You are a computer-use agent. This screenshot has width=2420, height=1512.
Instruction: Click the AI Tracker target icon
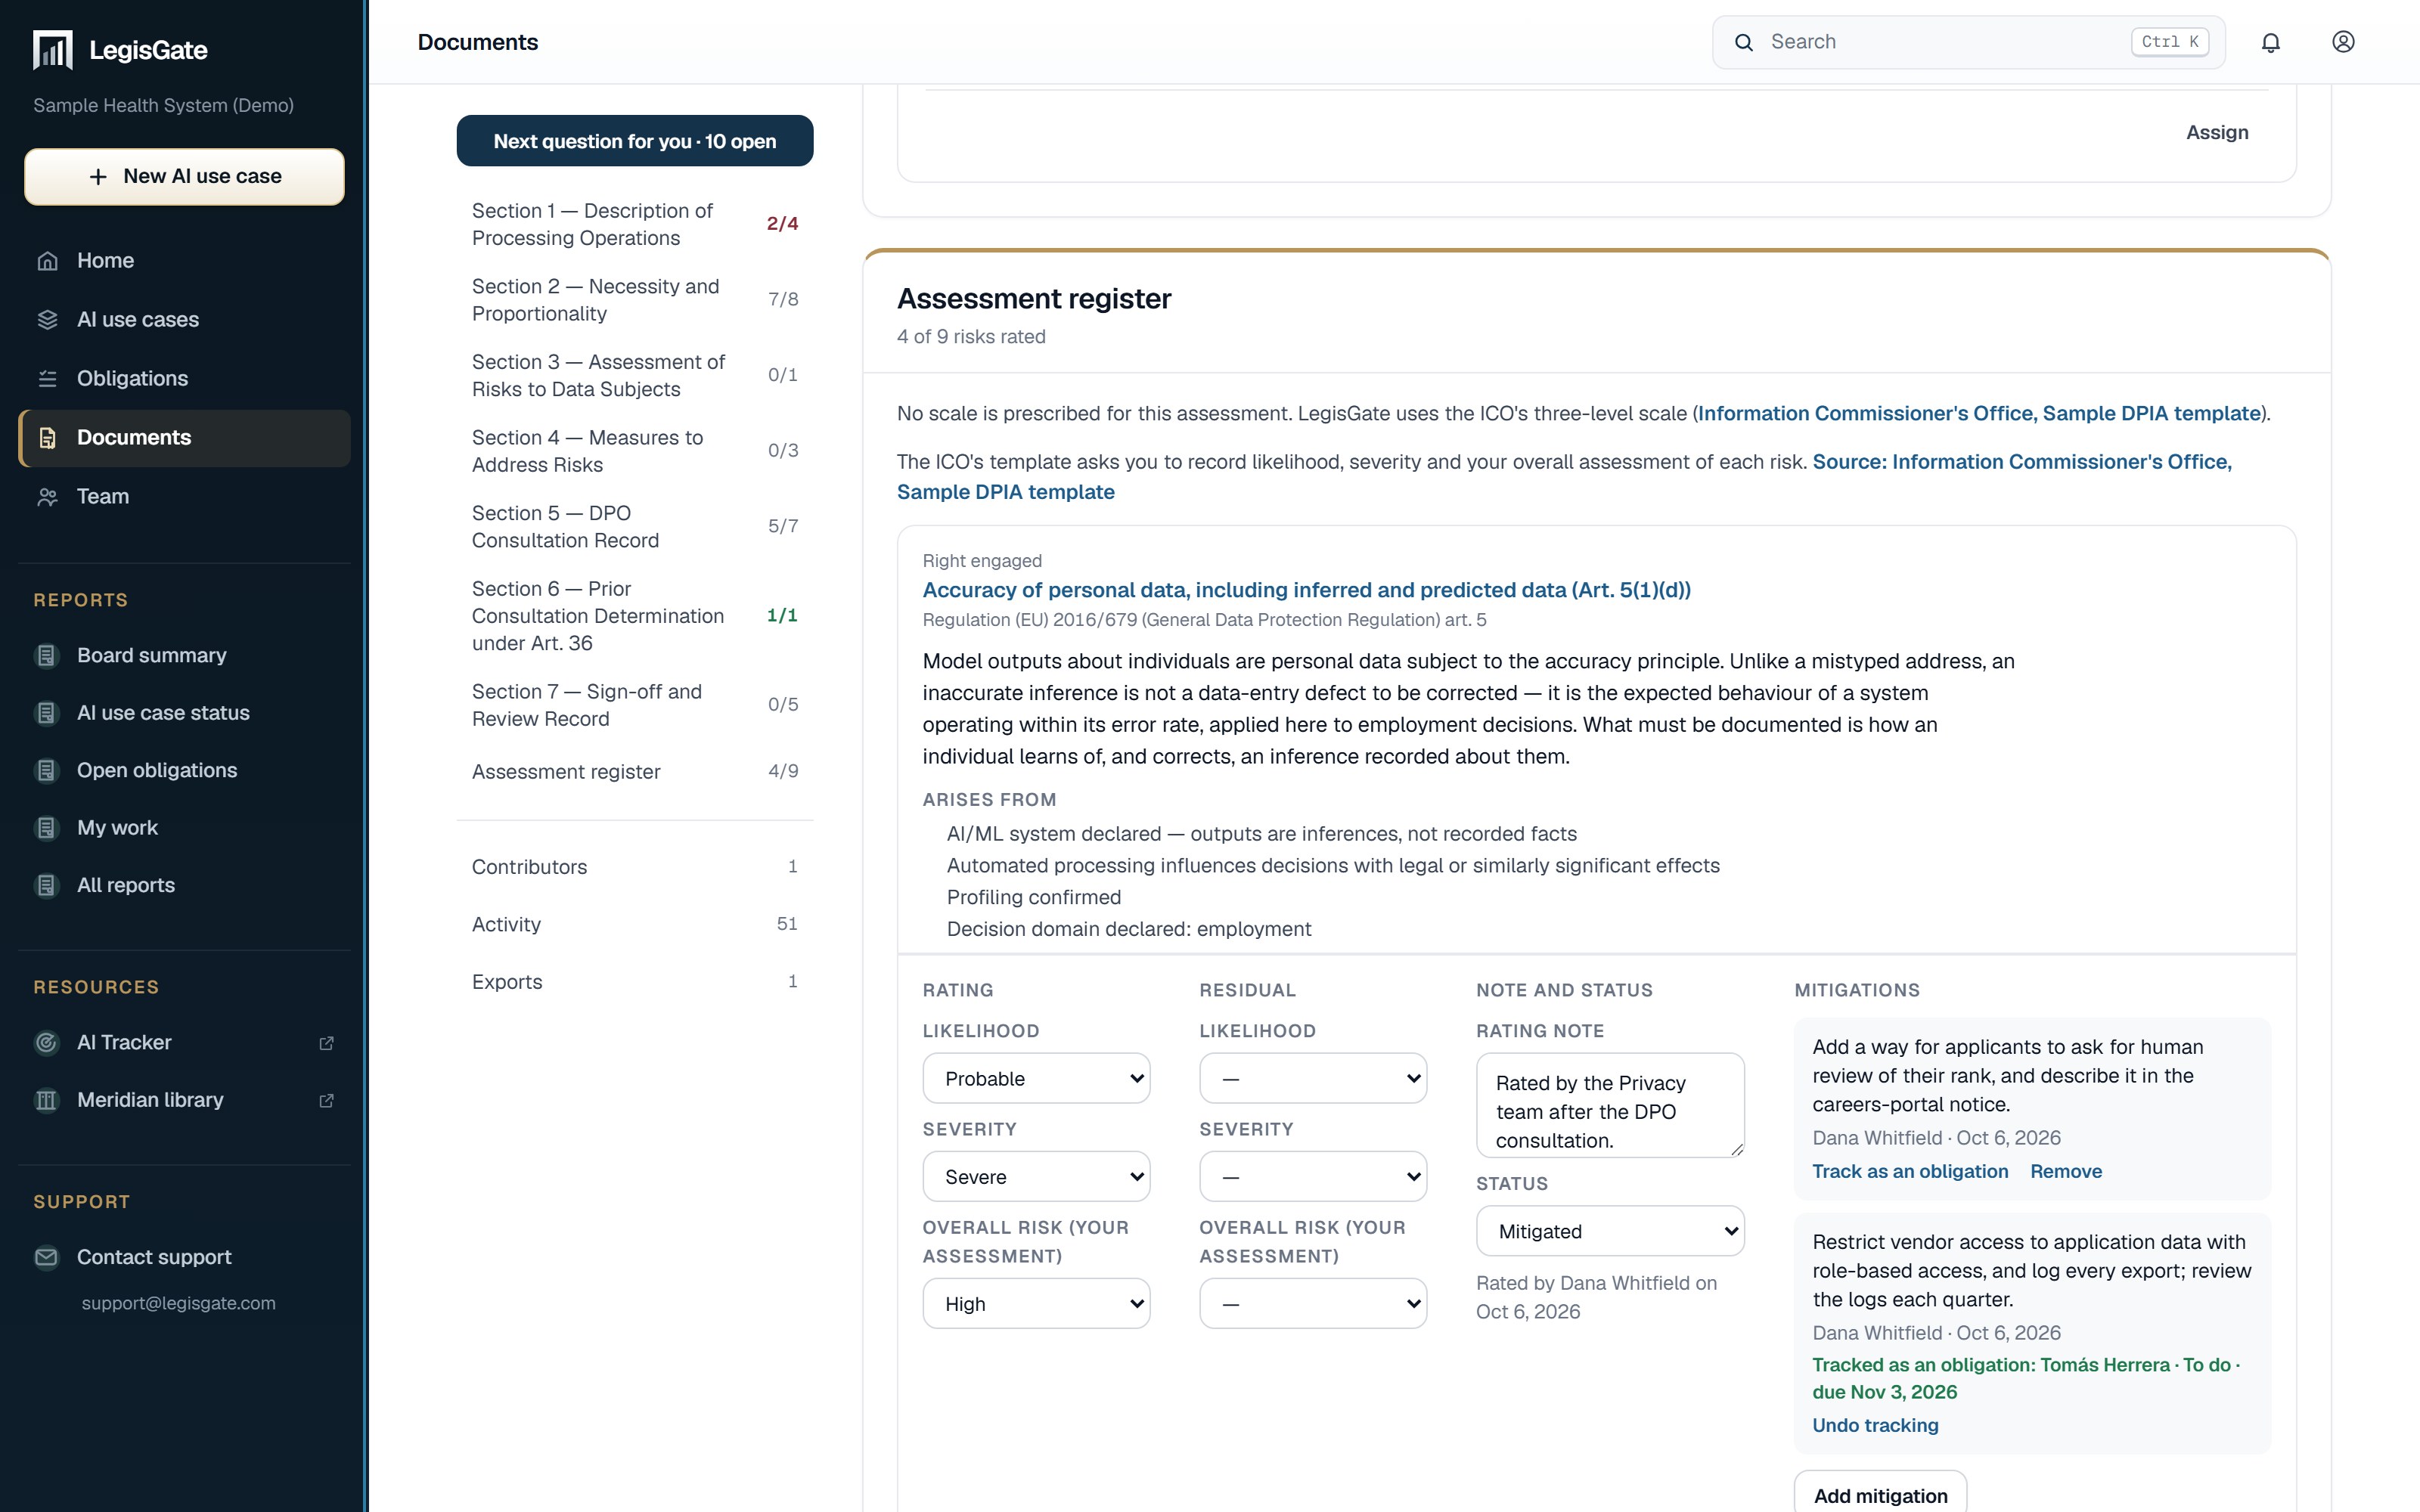(47, 1043)
